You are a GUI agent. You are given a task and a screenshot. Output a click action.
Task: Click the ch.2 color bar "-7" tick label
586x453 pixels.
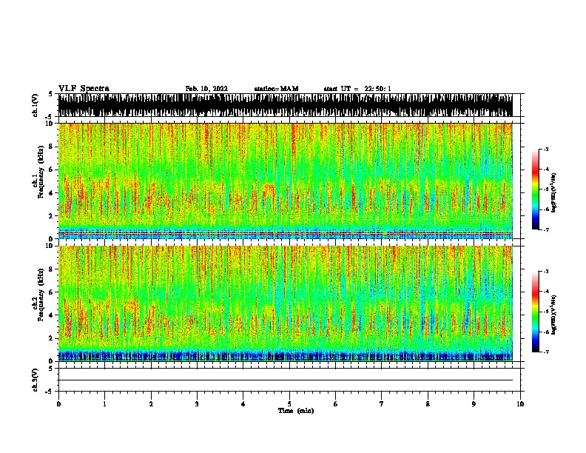click(x=545, y=352)
